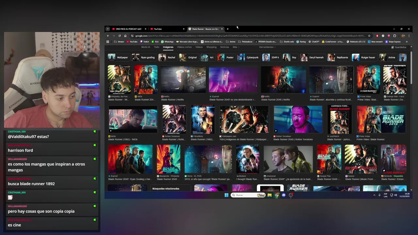Close the Blade Runner search tab
Viewport: 418px width, 235px height.
point(222,29)
